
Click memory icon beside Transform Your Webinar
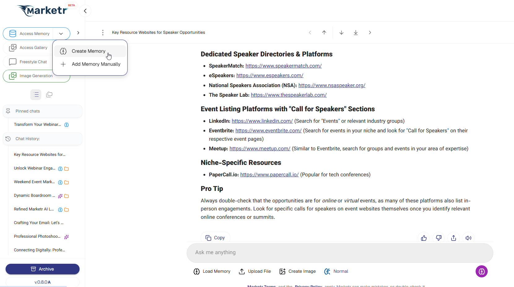pos(67,125)
